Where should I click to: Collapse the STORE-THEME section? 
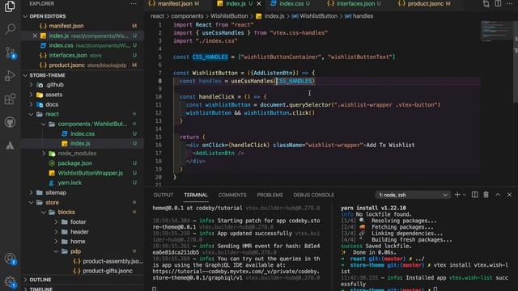tap(83, 75)
